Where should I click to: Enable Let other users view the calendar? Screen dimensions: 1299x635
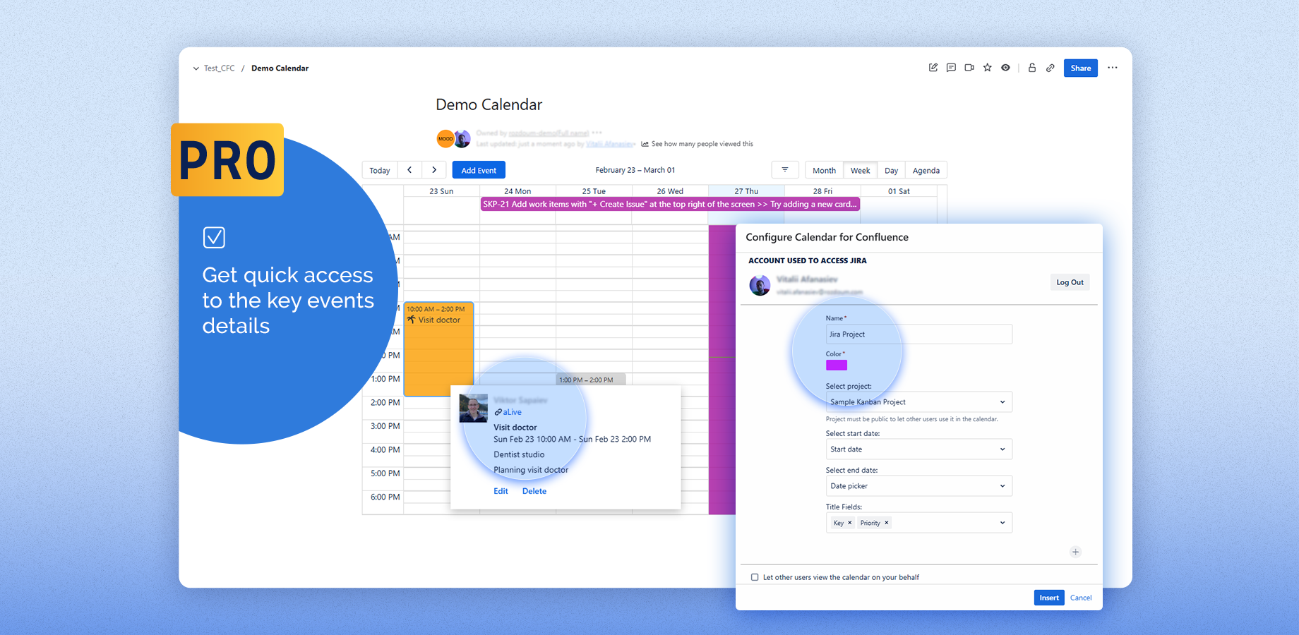[x=755, y=577]
